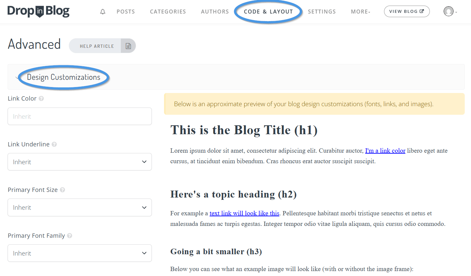Click the "Here's a topic heading (h2)" text
Image resolution: width=471 pixels, height=276 pixels.
coord(234,194)
